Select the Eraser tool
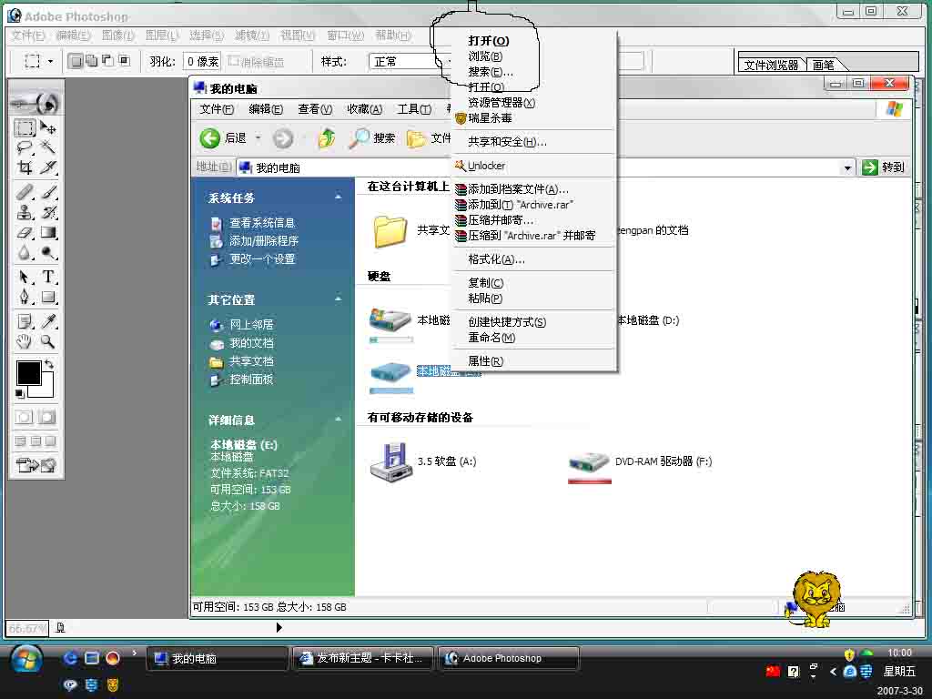The height and width of the screenshot is (699, 932). 25,232
